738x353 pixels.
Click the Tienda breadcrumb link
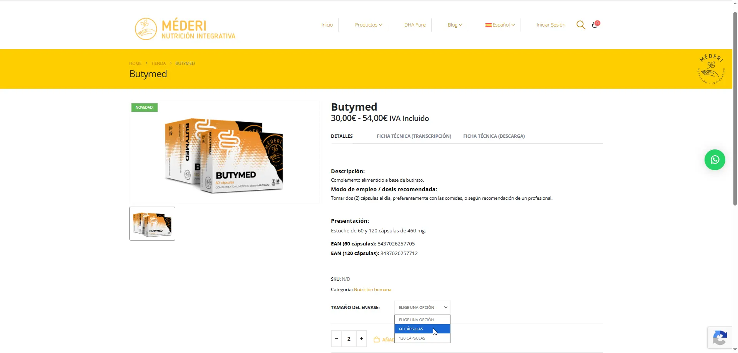click(x=158, y=63)
